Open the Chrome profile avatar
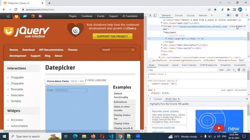The height and width of the screenshot is (140, 250). tap(240, 9)
